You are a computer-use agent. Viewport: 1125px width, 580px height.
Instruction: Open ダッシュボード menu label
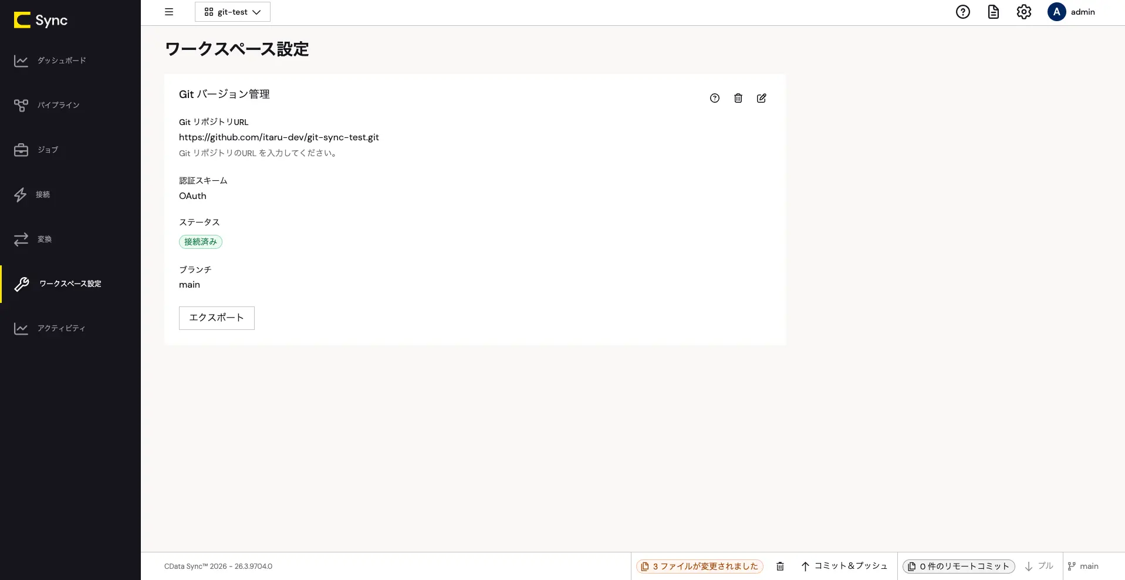[62, 60]
